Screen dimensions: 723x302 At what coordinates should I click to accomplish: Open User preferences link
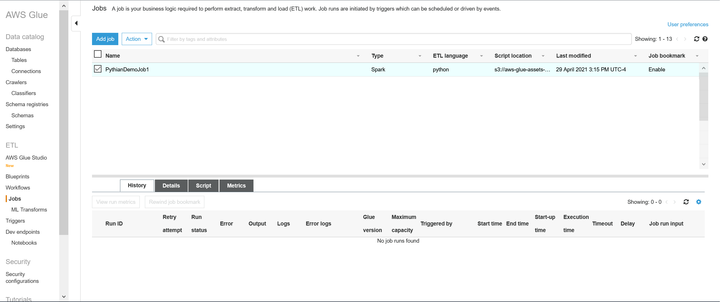click(x=688, y=25)
